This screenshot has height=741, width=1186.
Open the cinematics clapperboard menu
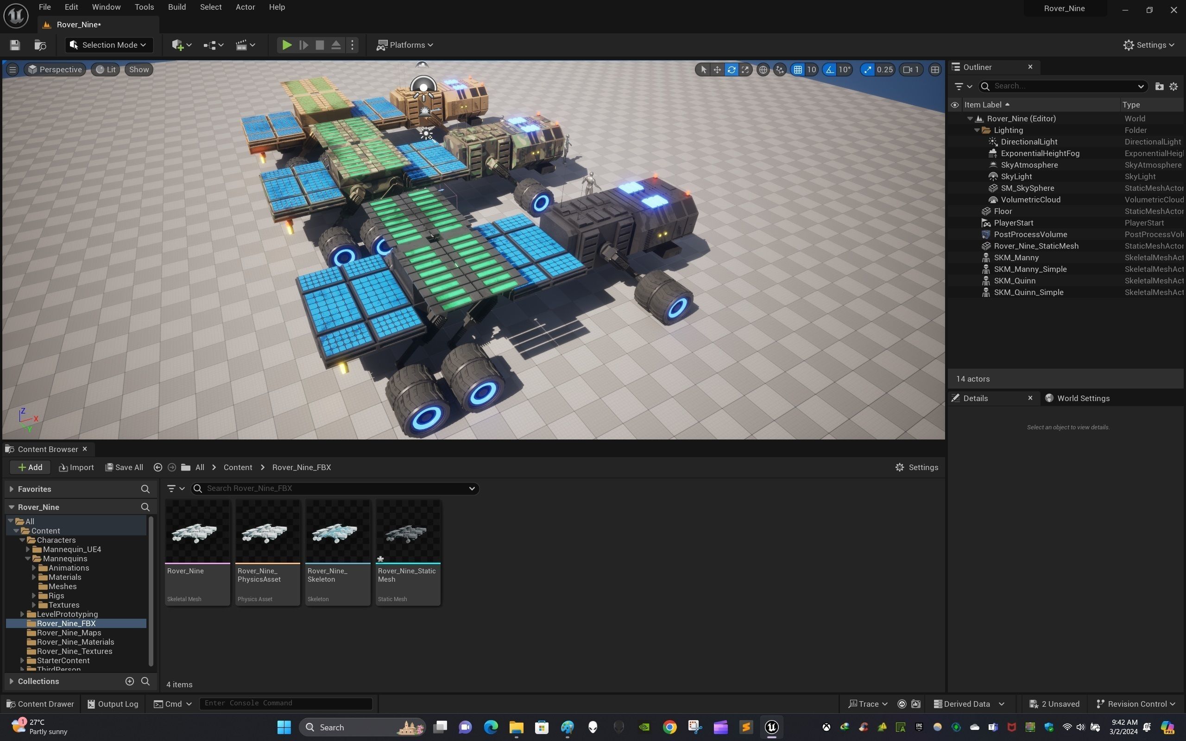pos(246,45)
